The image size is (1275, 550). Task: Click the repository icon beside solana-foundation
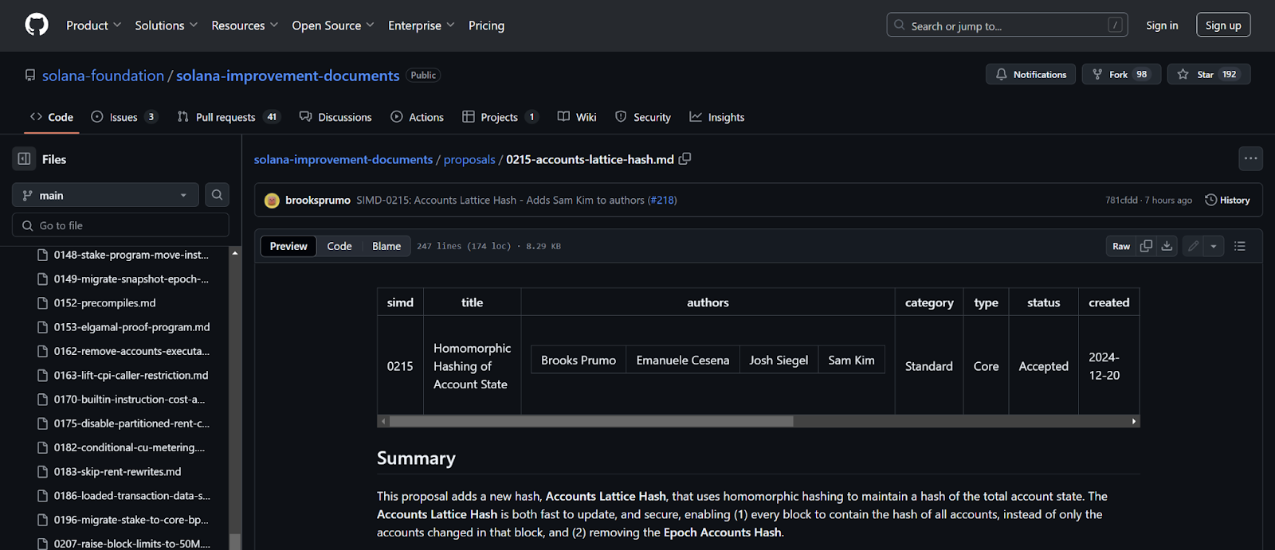tap(30, 76)
